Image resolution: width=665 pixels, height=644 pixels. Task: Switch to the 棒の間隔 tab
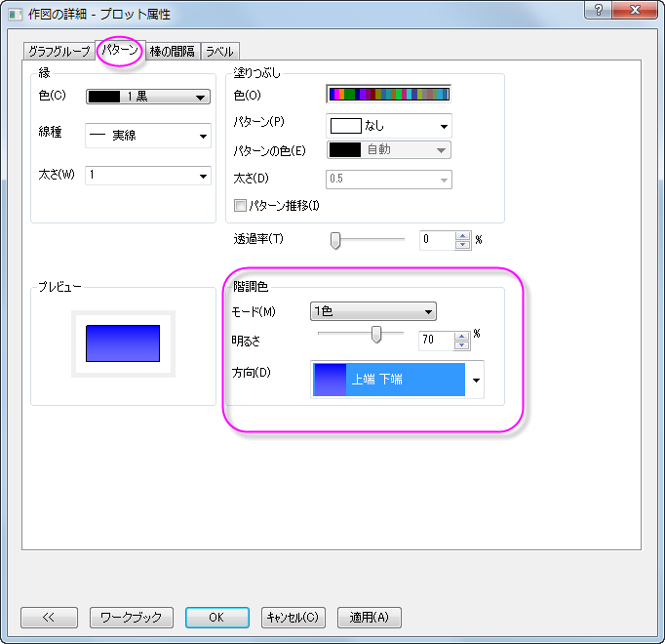click(173, 52)
